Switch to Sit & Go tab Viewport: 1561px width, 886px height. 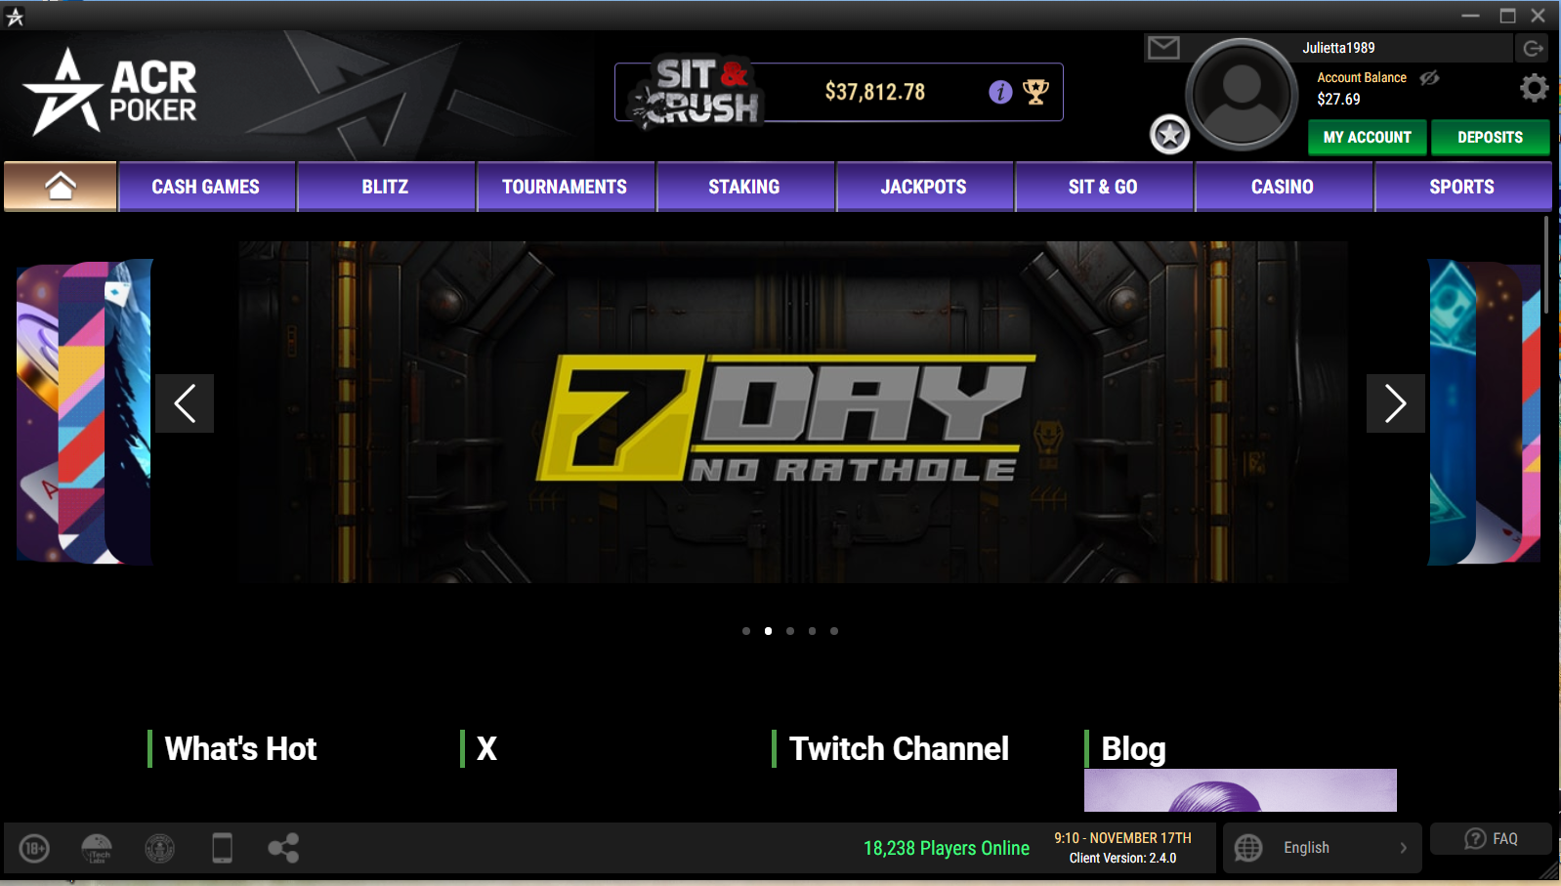coord(1103,187)
